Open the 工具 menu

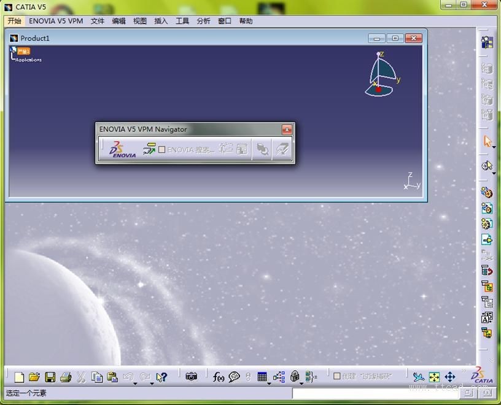[x=182, y=20]
